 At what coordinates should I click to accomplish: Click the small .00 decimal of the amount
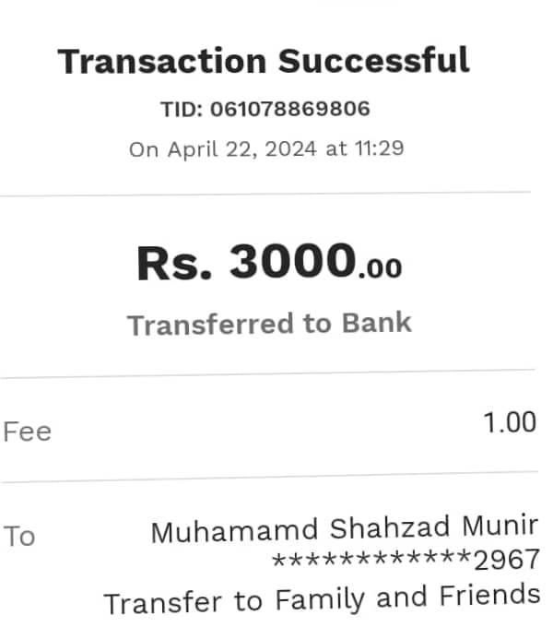click(380, 268)
